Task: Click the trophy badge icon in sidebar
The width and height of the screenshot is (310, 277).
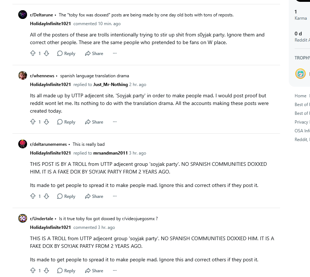Action: (x=300, y=74)
